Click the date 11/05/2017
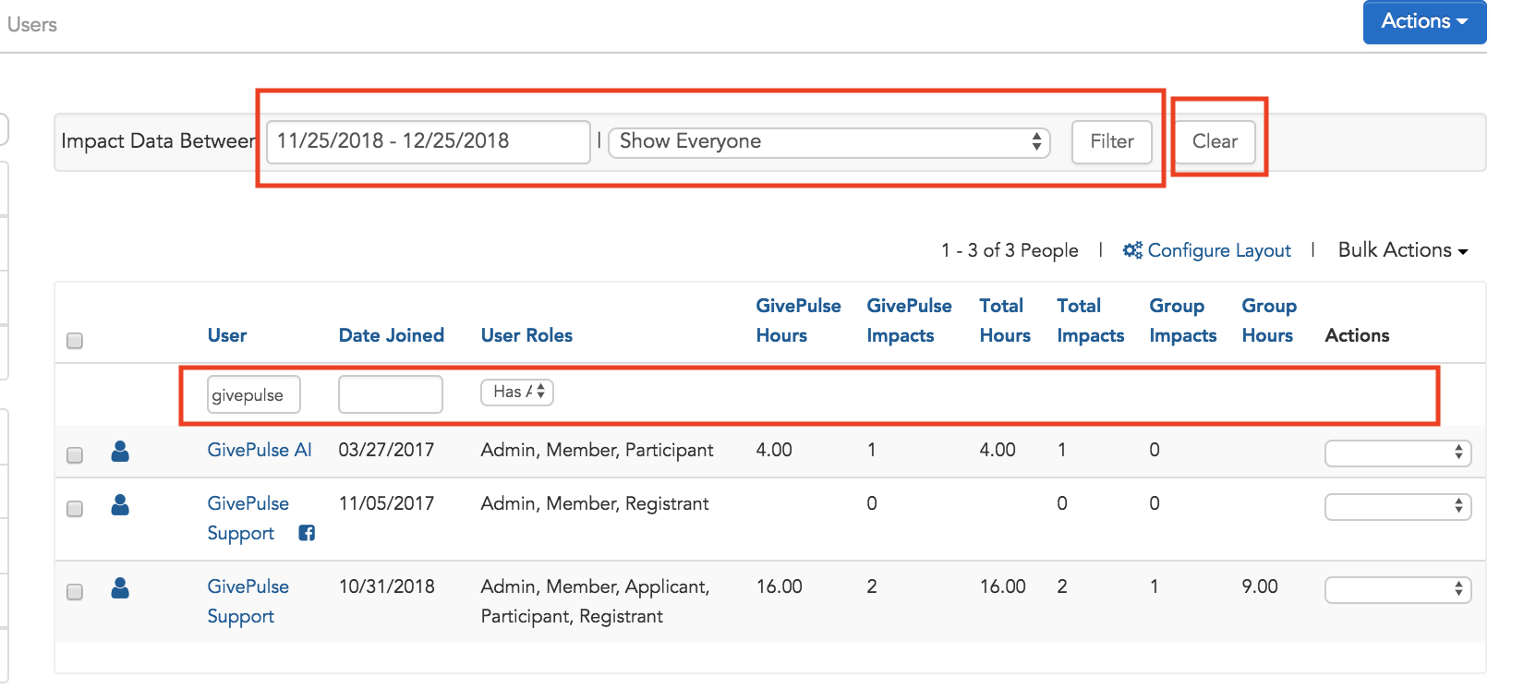1524x689 pixels. point(386,503)
